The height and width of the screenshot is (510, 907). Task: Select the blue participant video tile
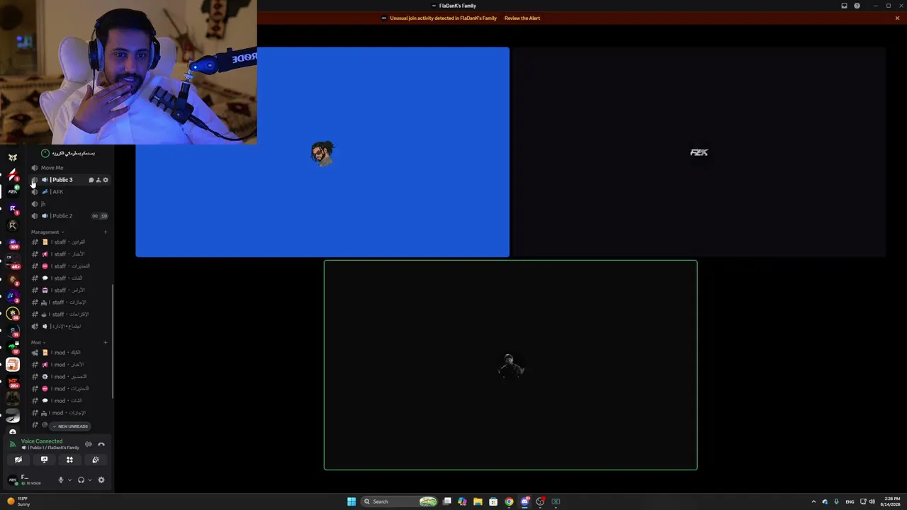(x=322, y=152)
